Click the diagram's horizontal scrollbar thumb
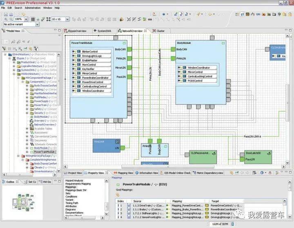The width and height of the screenshot is (294, 228). click(x=168, y=167)
